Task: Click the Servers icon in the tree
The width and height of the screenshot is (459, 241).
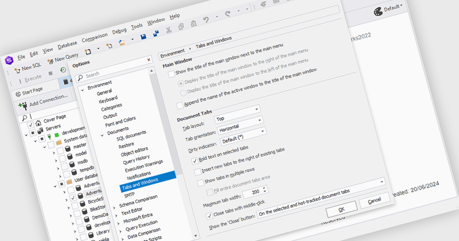Action: pyautogui.click(x=41, y=130)
